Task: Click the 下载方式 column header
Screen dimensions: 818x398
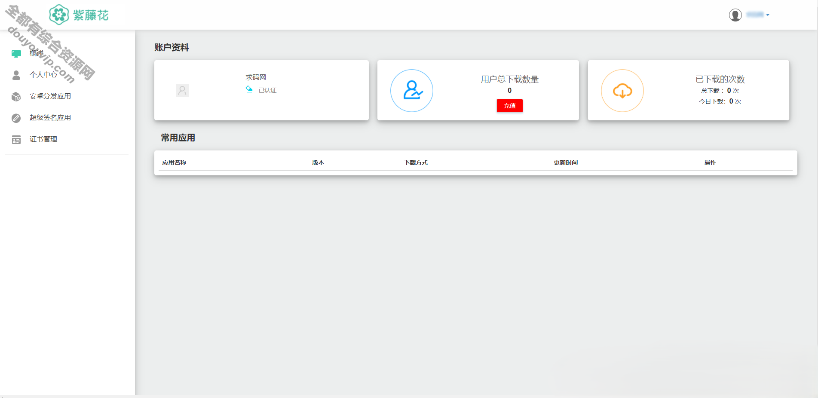Action: coord(416,162)
